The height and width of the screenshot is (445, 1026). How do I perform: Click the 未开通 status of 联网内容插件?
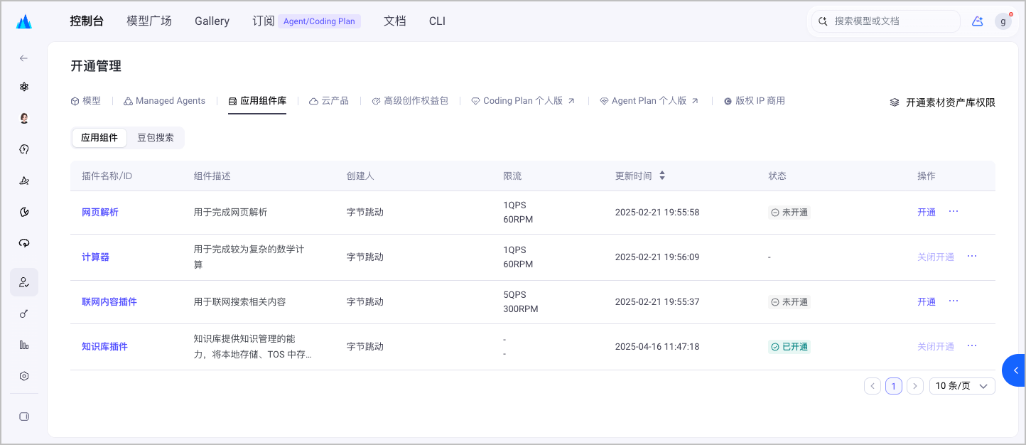(x=789, y=302)
